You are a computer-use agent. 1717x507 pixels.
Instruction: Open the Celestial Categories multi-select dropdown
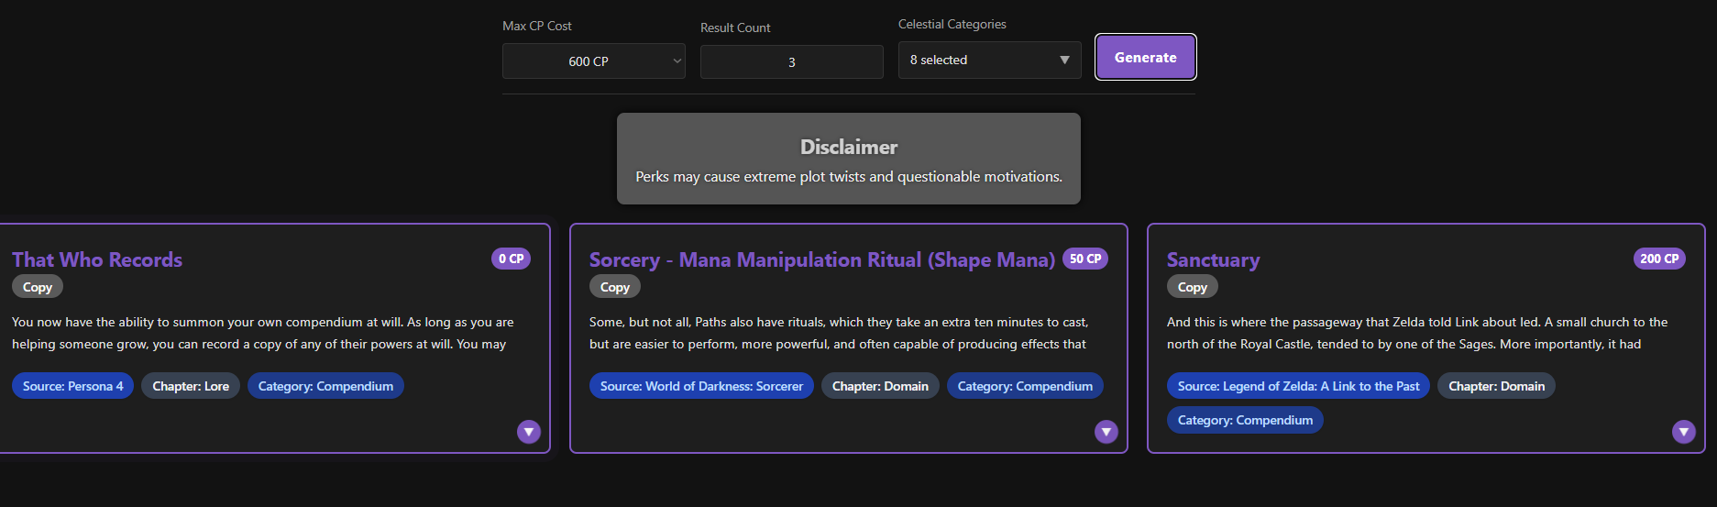click(x=989, y=61)
